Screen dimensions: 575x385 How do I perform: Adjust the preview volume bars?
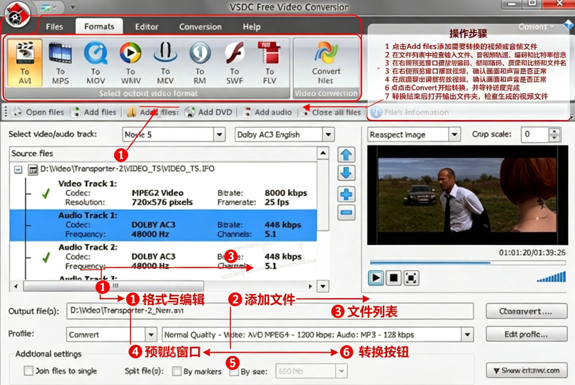pyautogui.click(x=552, y=277)
